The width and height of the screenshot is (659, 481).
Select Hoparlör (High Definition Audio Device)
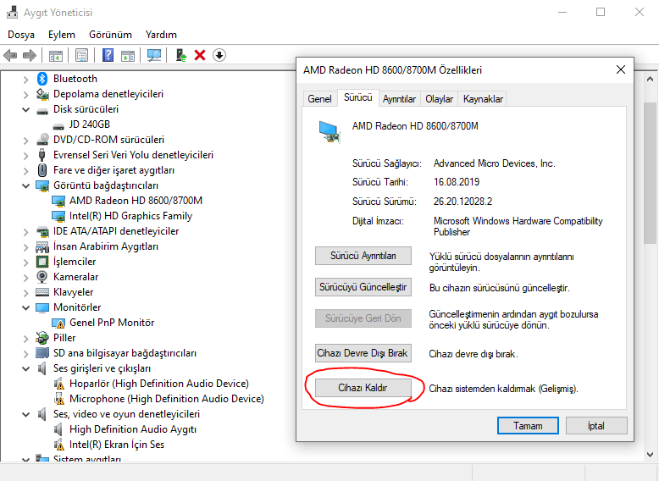(x=159, y=384)
